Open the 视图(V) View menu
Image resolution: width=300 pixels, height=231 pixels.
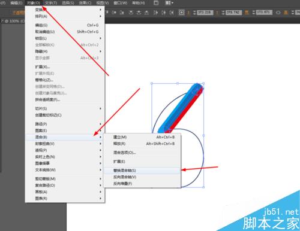103,3
